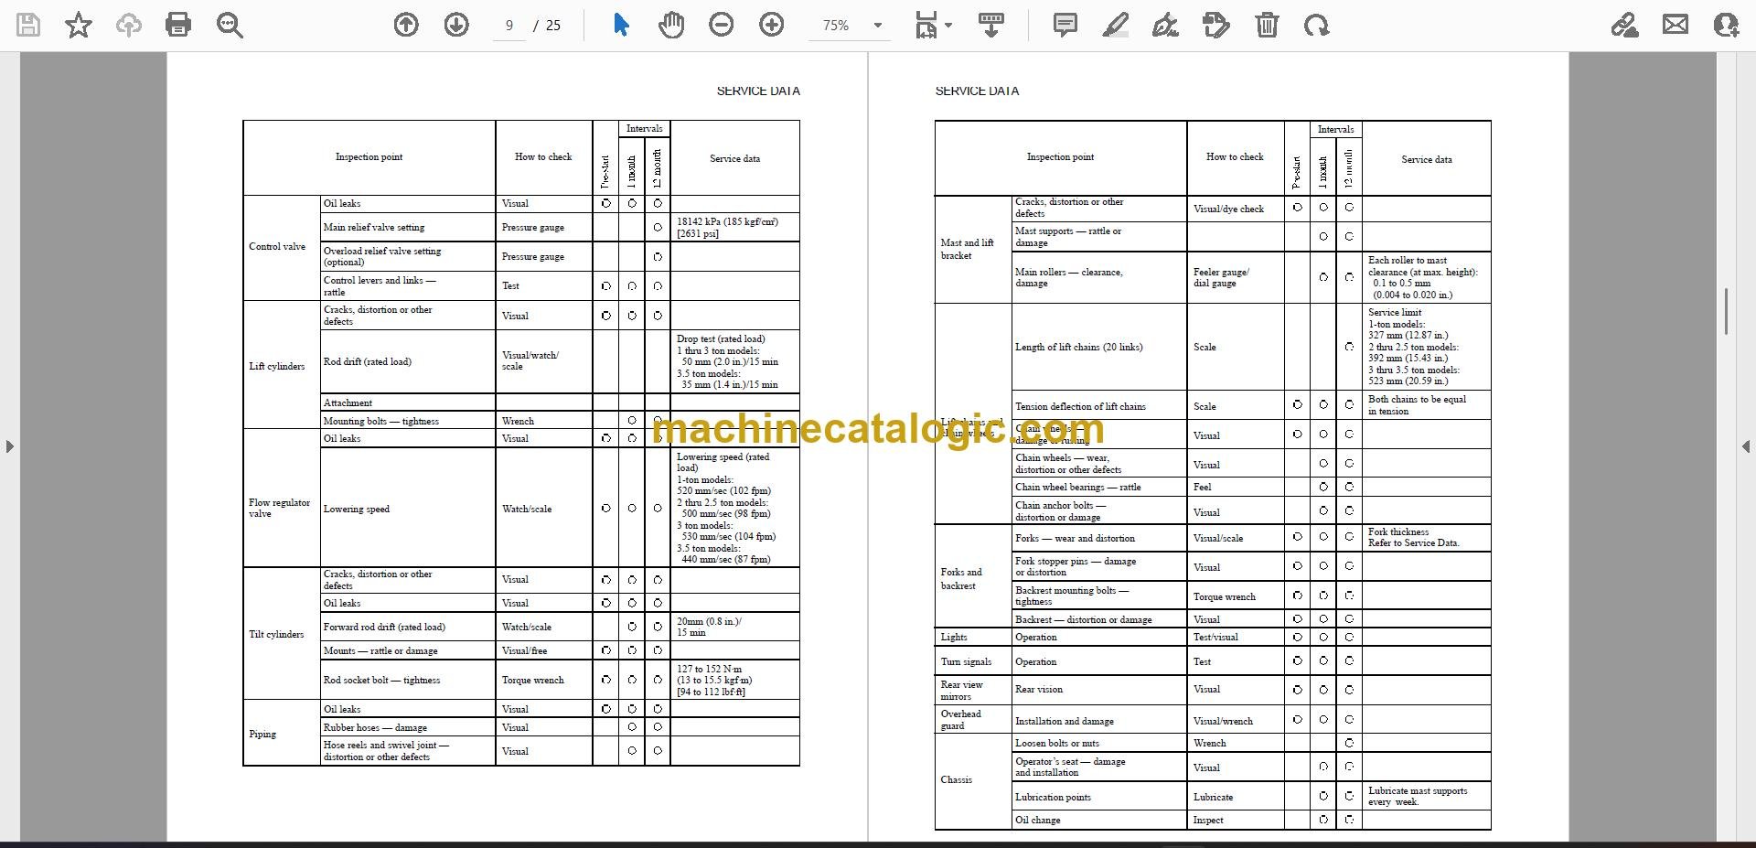Click the scrolling mode icon
Screen dimensions: 1756x848
[x=991, y=26]
